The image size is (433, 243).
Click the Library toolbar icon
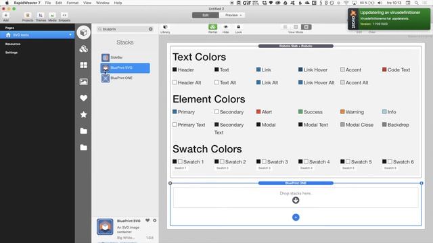point(165,27)
